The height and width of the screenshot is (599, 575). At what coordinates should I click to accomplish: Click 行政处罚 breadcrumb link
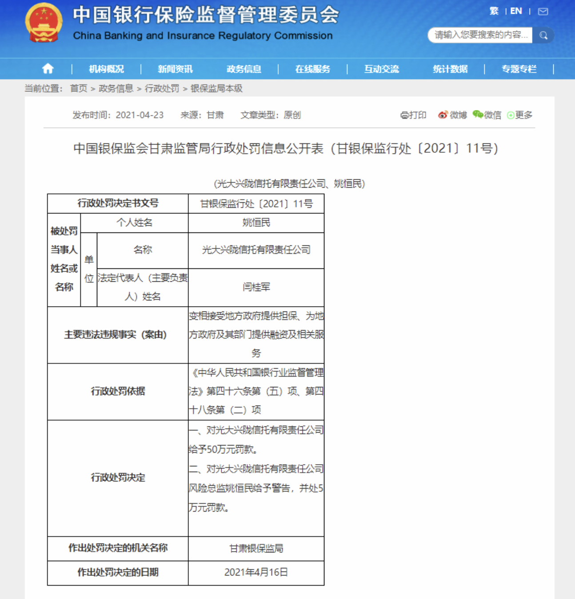click(x=162, y=89)
